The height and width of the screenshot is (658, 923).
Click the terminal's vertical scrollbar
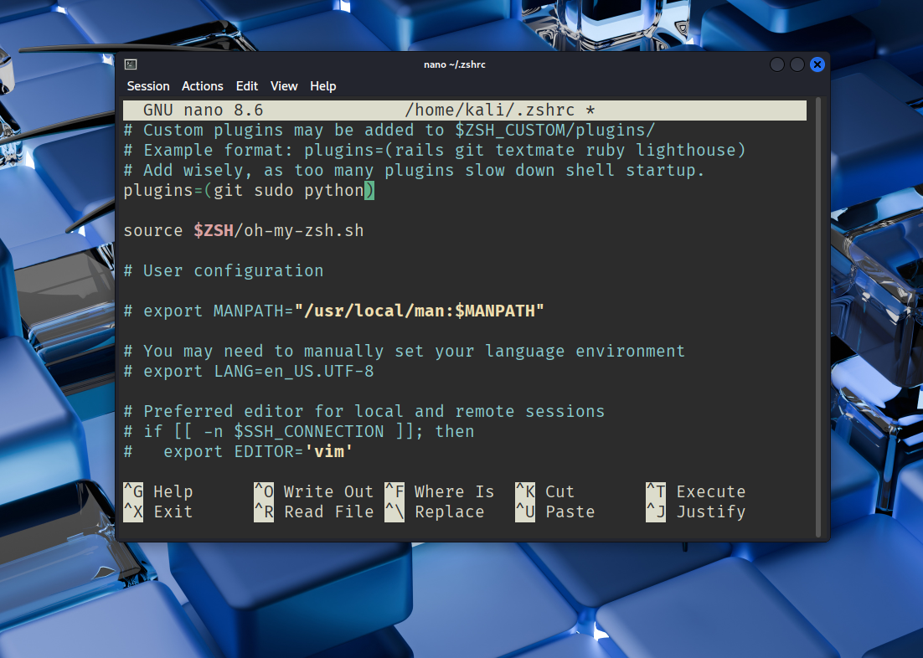point(818,318)
